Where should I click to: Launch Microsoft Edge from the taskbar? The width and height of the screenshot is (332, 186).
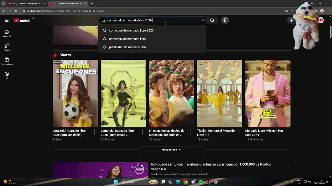point(178,182)
